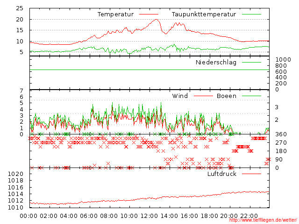Click the 15 temperature axis value
The image size is (299, 224).
[20, 30]
